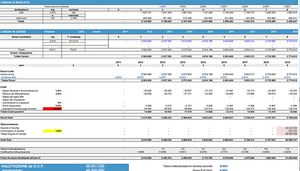Click the inflazione 2,00% cell
The height and width of the screenshot is (171, 300).
[x=81, y=32]
